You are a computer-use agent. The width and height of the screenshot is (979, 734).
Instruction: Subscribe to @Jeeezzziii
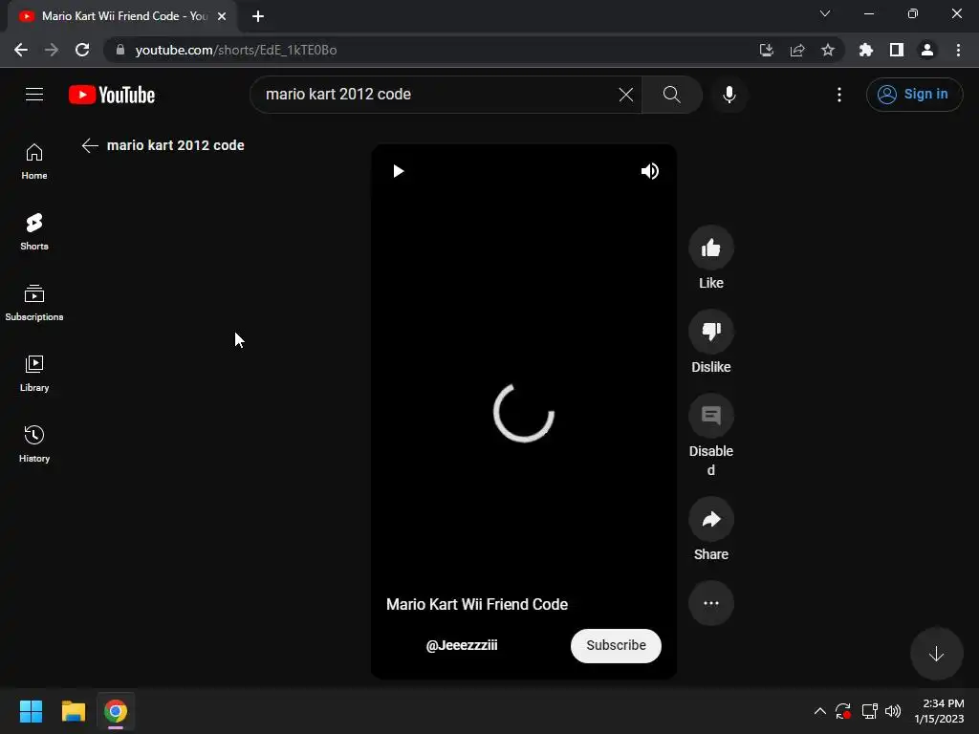616,645
